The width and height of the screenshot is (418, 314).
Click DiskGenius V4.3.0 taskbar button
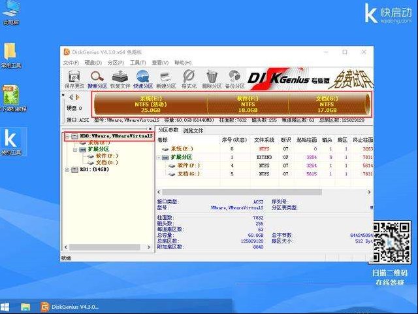(x=69, y=307)
